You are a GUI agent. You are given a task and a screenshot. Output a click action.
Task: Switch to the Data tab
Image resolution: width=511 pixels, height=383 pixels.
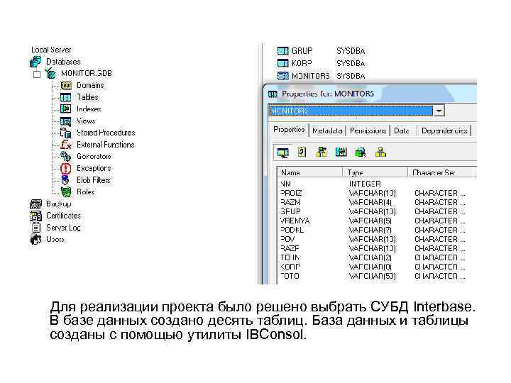[403, 131]
